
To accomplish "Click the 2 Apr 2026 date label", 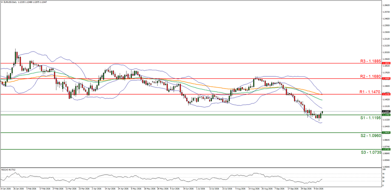I will [96, 189].
